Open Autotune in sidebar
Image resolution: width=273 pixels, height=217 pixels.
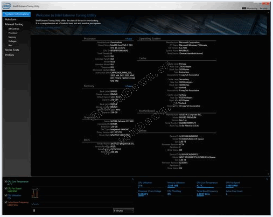coord(11,19)
